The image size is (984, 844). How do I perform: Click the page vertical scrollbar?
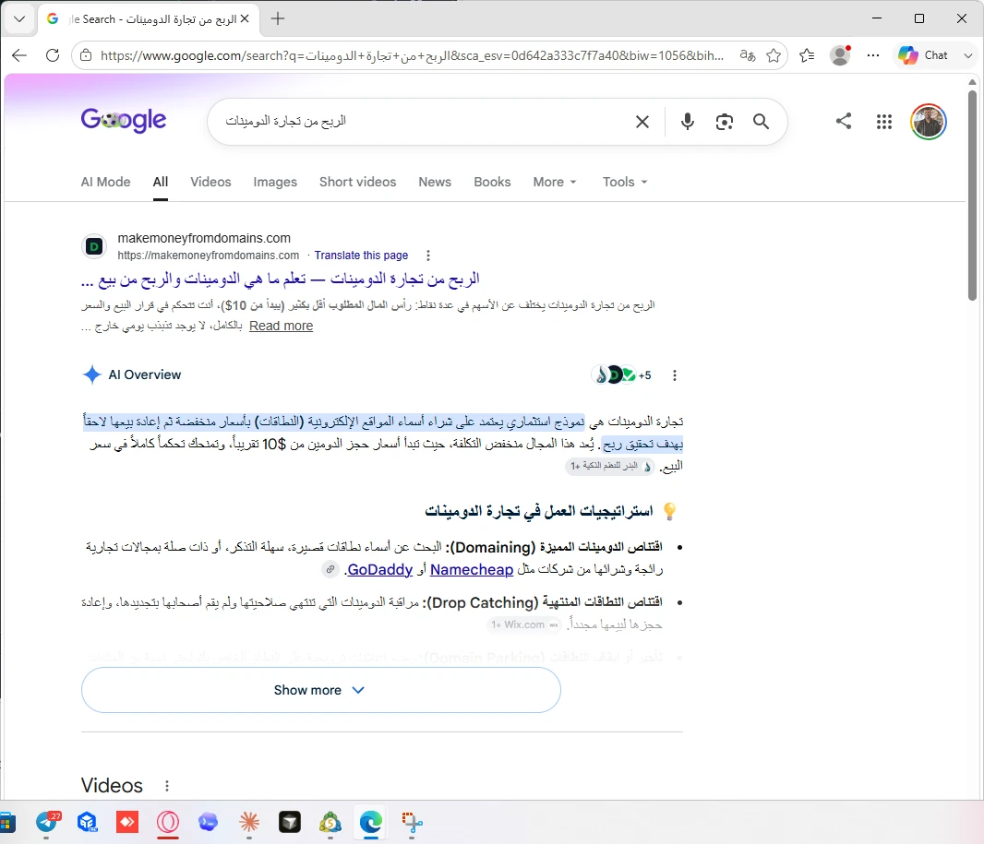tap(972, 195)
